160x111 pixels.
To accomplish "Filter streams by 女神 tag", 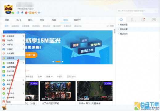I will pyautogui.click(x=40, y=76).
